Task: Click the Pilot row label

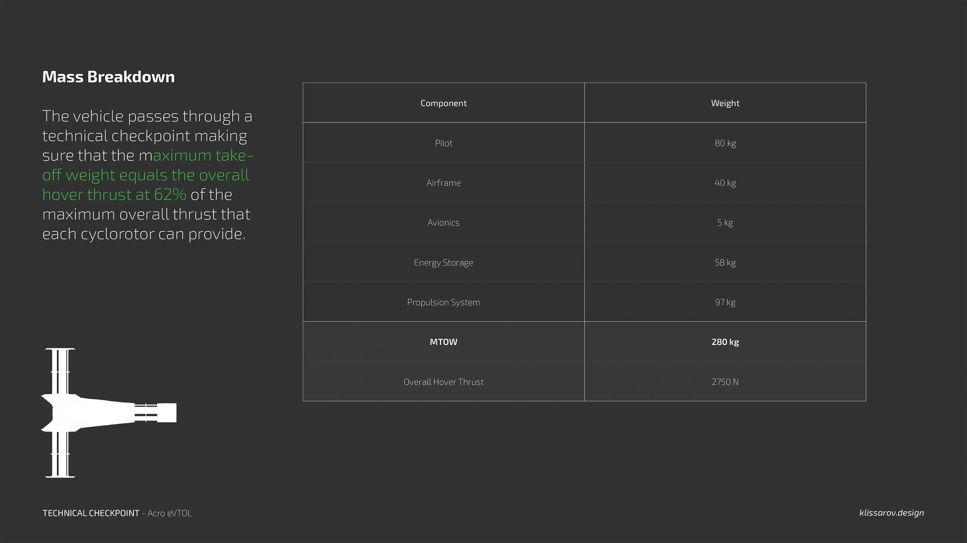Action: click(x=443, y=143)
